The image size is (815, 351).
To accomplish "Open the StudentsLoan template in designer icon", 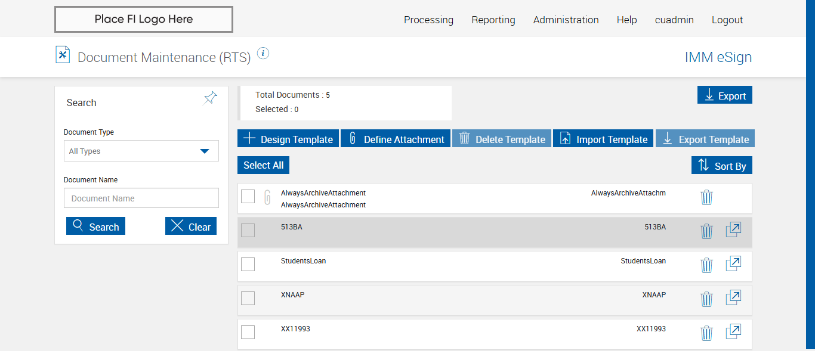I will coord(733,264).
